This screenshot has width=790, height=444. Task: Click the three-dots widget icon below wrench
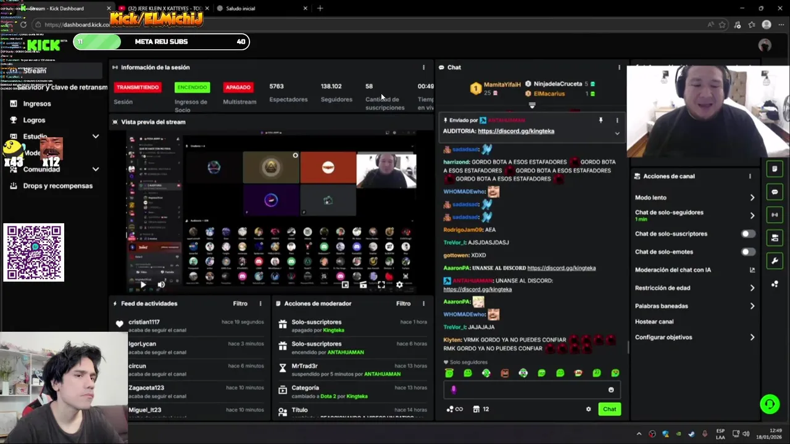coord(775,284)
